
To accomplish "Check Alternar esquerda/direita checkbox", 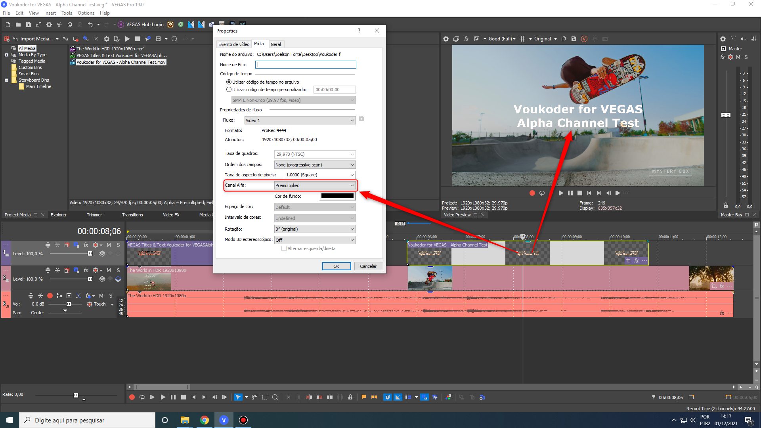I will click(x=284, y=248).
